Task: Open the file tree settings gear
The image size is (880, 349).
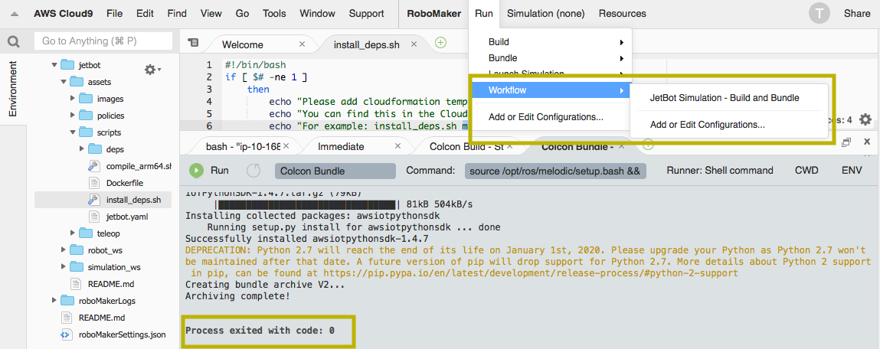Action: pos(152,70)
